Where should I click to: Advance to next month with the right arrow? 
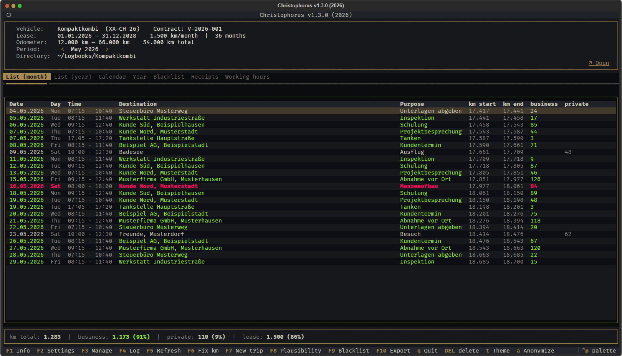[x=107, y=49]
